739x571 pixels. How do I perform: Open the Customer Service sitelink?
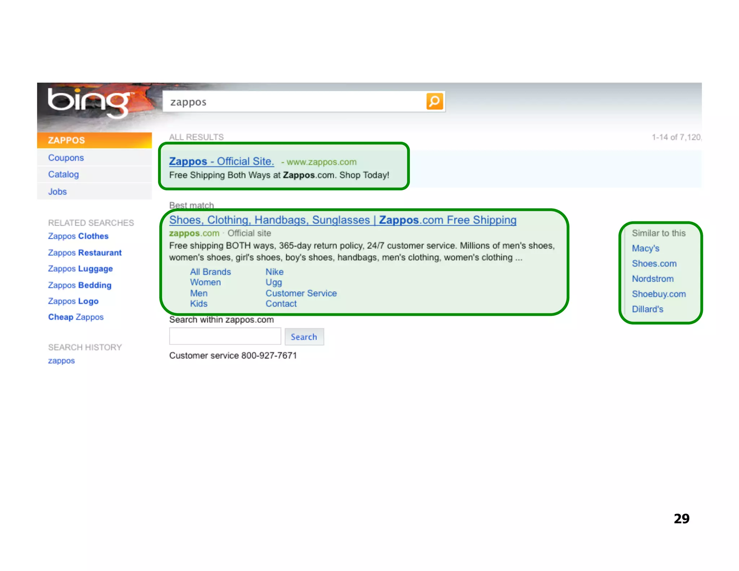301,293
